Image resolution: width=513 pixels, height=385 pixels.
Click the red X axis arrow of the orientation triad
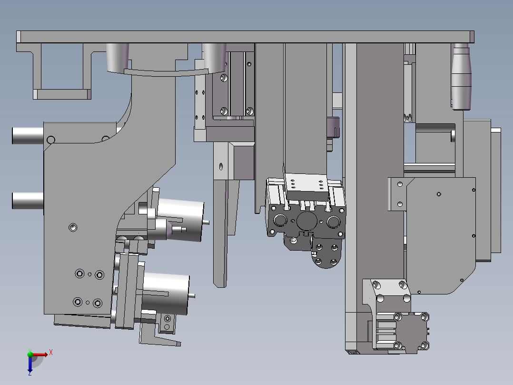[40, 355]
